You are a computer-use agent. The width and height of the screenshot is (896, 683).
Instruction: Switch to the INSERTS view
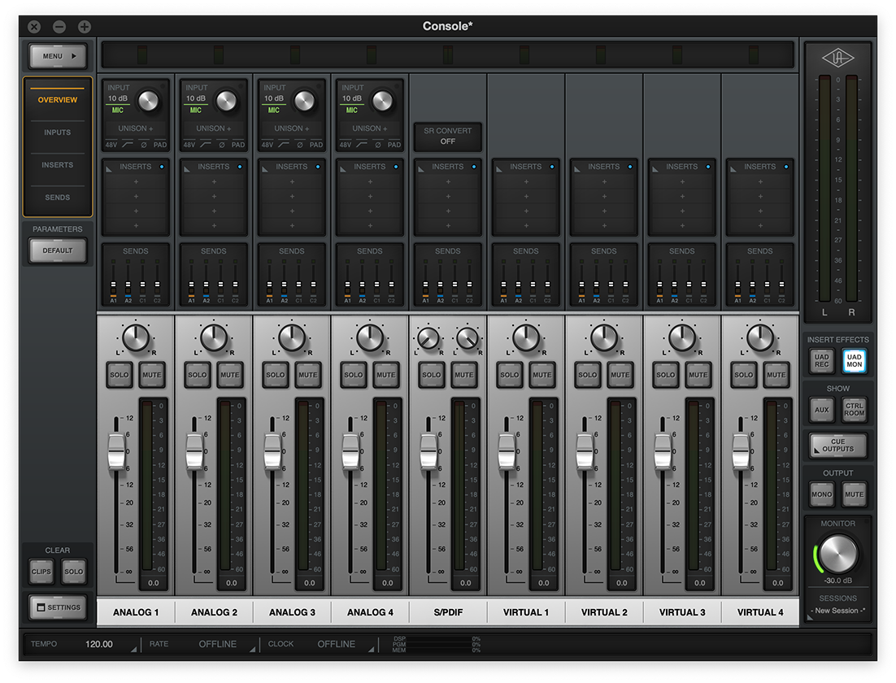58,164
